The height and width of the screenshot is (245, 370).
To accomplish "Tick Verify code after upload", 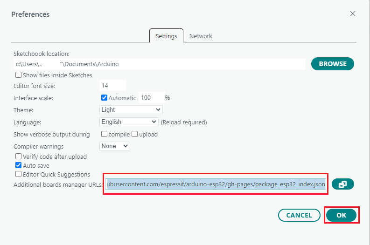I will click(x=18, y=157).
